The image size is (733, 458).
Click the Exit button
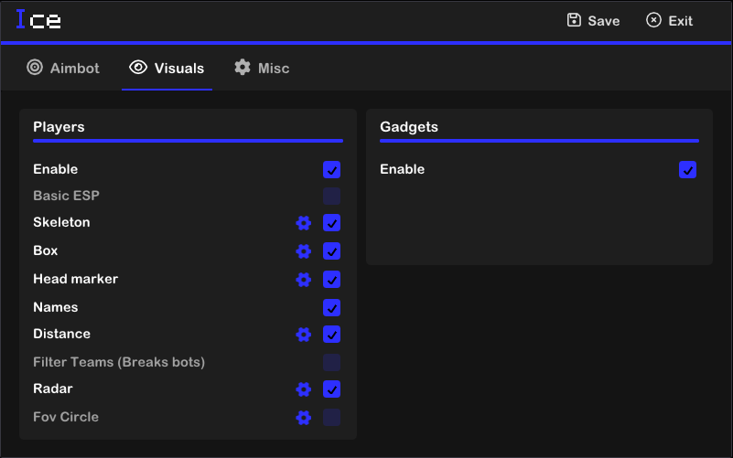coord(669,21)
